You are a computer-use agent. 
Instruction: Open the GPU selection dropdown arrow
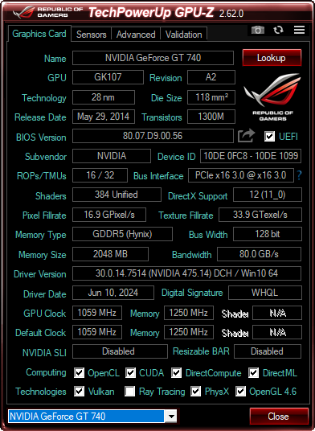pos(171,417)
